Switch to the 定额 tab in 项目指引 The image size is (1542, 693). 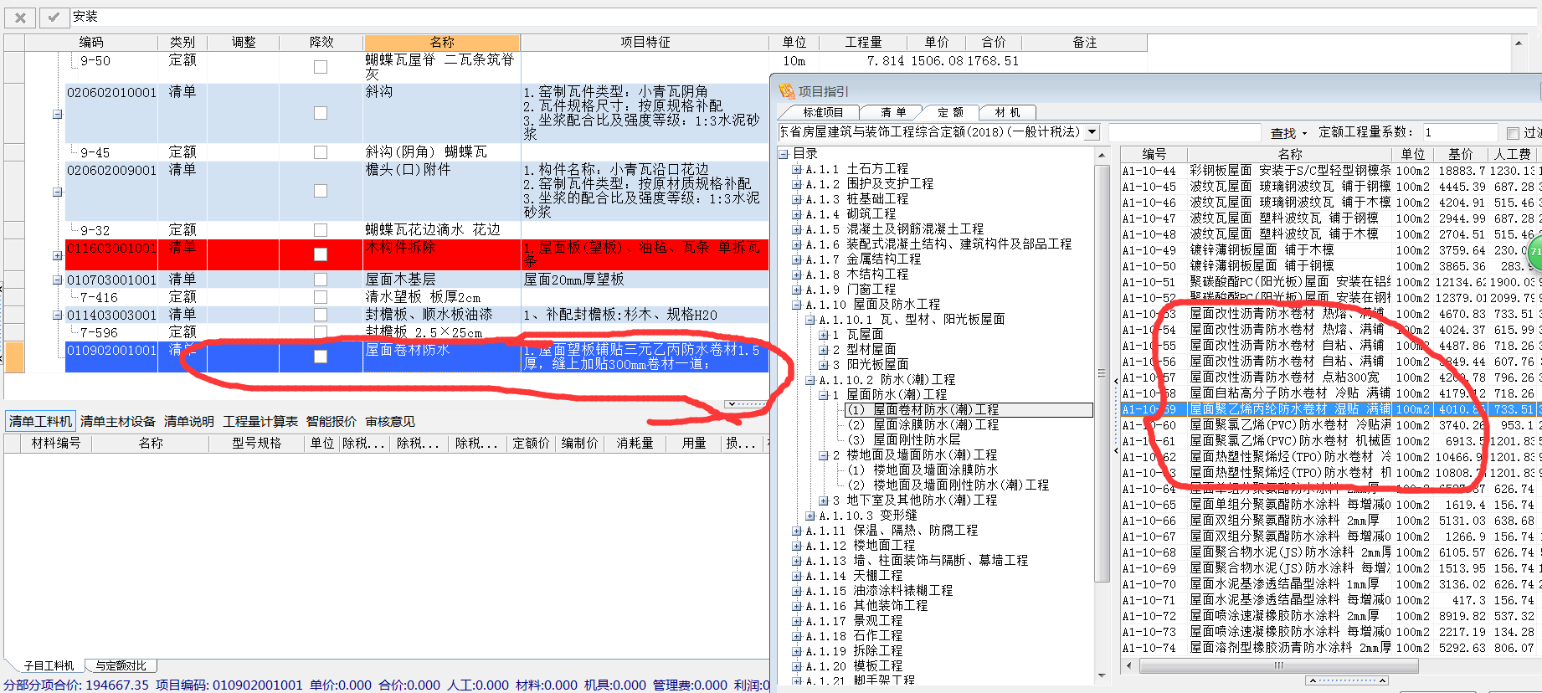click(950, 112)
